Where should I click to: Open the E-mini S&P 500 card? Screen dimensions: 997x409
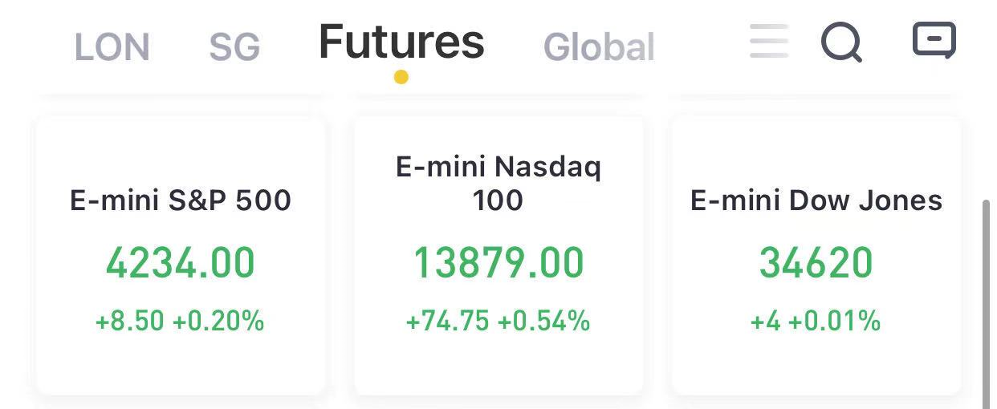click(x=181, y=255)
